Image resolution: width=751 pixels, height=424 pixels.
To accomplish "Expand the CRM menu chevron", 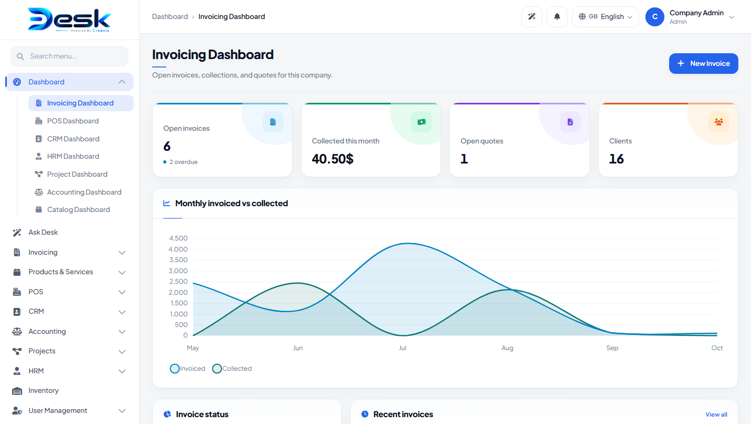I will pos(122,312).
